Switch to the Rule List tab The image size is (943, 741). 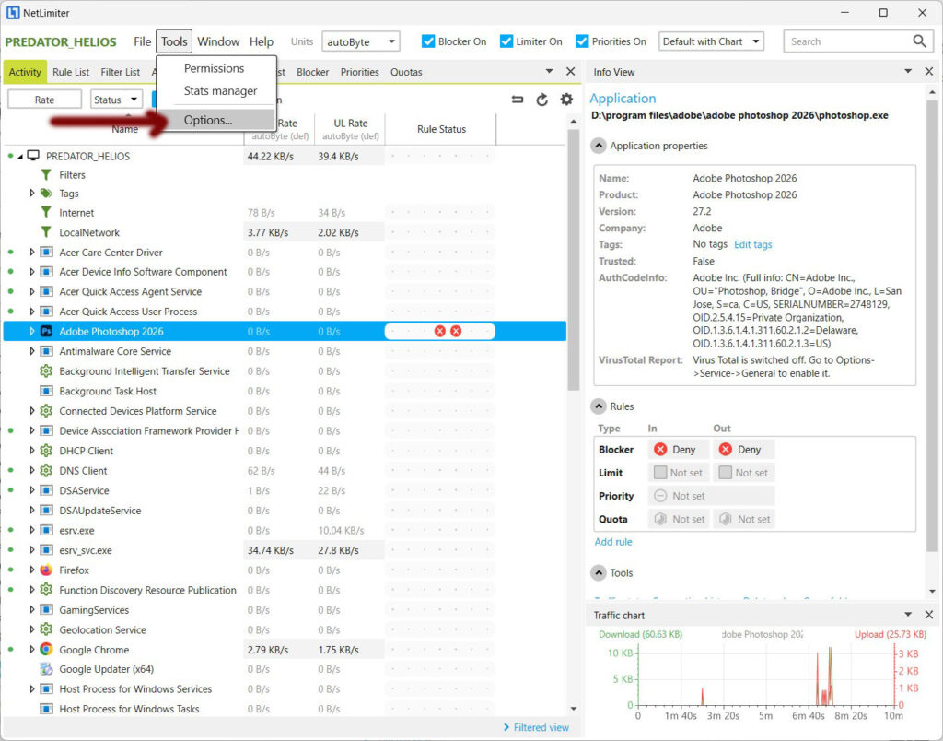click(x=71, y=72)
